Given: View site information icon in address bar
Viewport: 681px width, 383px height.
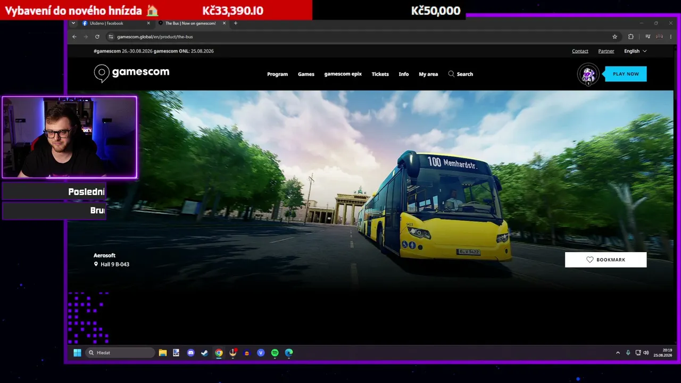Looking at the screenshot, I should [x=111, y=37].
